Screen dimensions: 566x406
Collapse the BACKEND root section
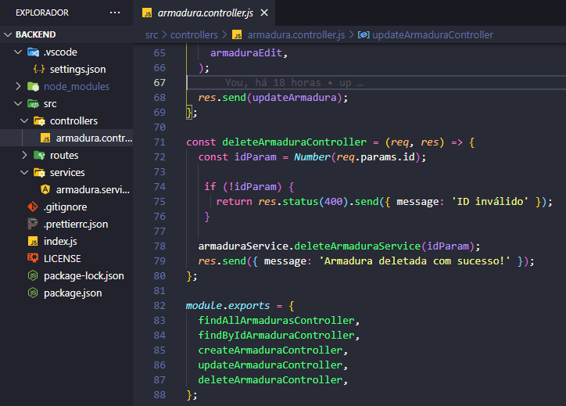[8, 34]
